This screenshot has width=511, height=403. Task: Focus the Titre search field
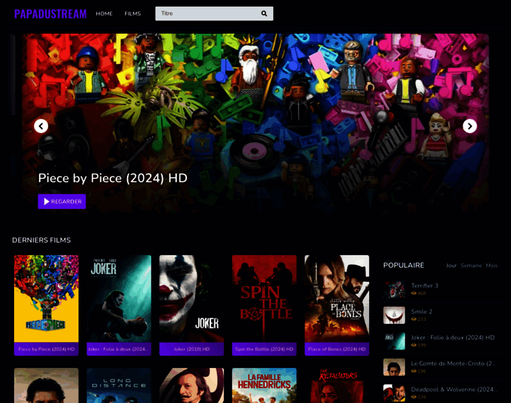tap(214, 13)
